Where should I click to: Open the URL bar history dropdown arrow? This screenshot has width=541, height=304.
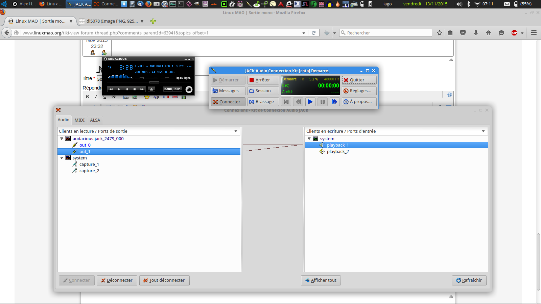pos(304,33)
